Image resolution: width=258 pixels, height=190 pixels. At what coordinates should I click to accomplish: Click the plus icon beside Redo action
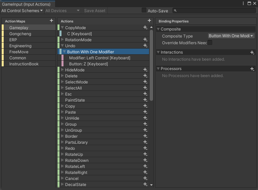(145, 148)
